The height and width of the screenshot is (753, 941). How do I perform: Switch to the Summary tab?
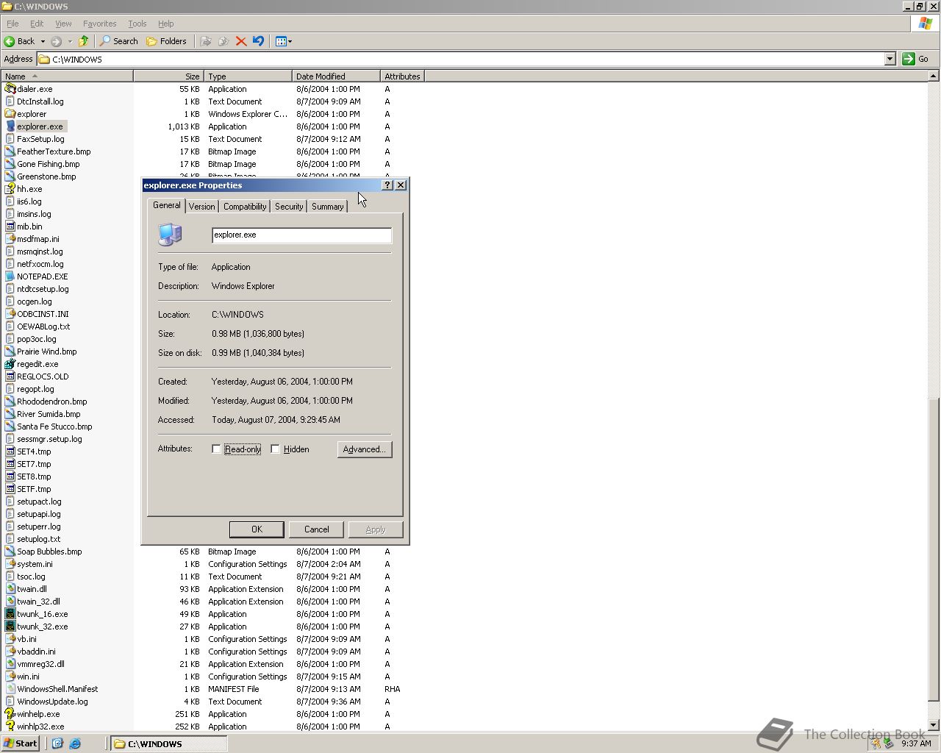tap(327, 207)
